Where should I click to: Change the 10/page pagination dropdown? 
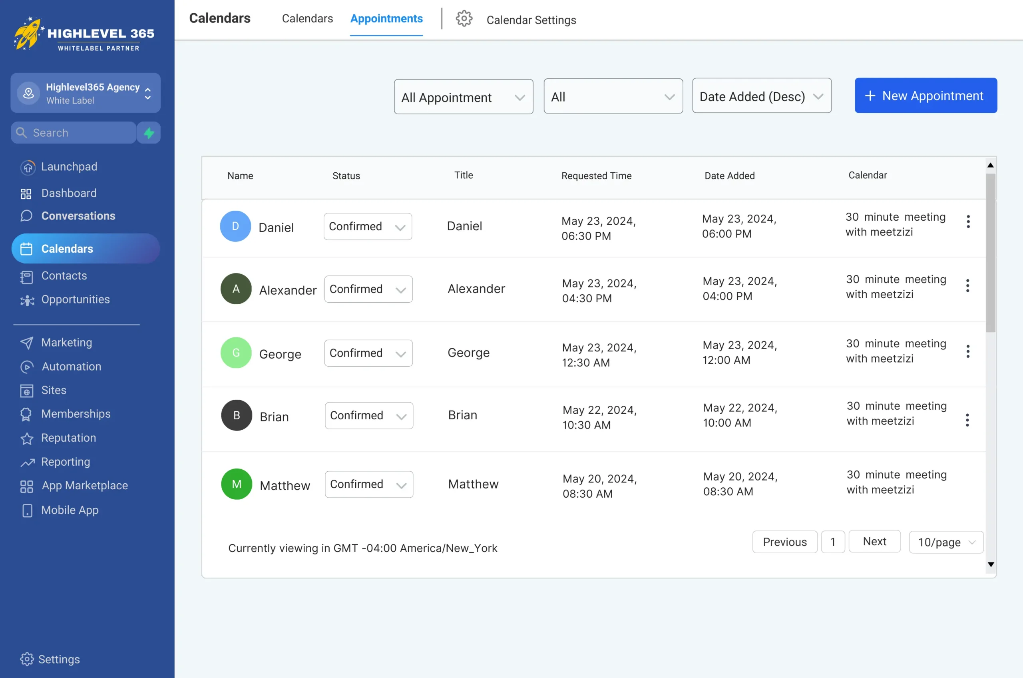(x=946, y=542)
